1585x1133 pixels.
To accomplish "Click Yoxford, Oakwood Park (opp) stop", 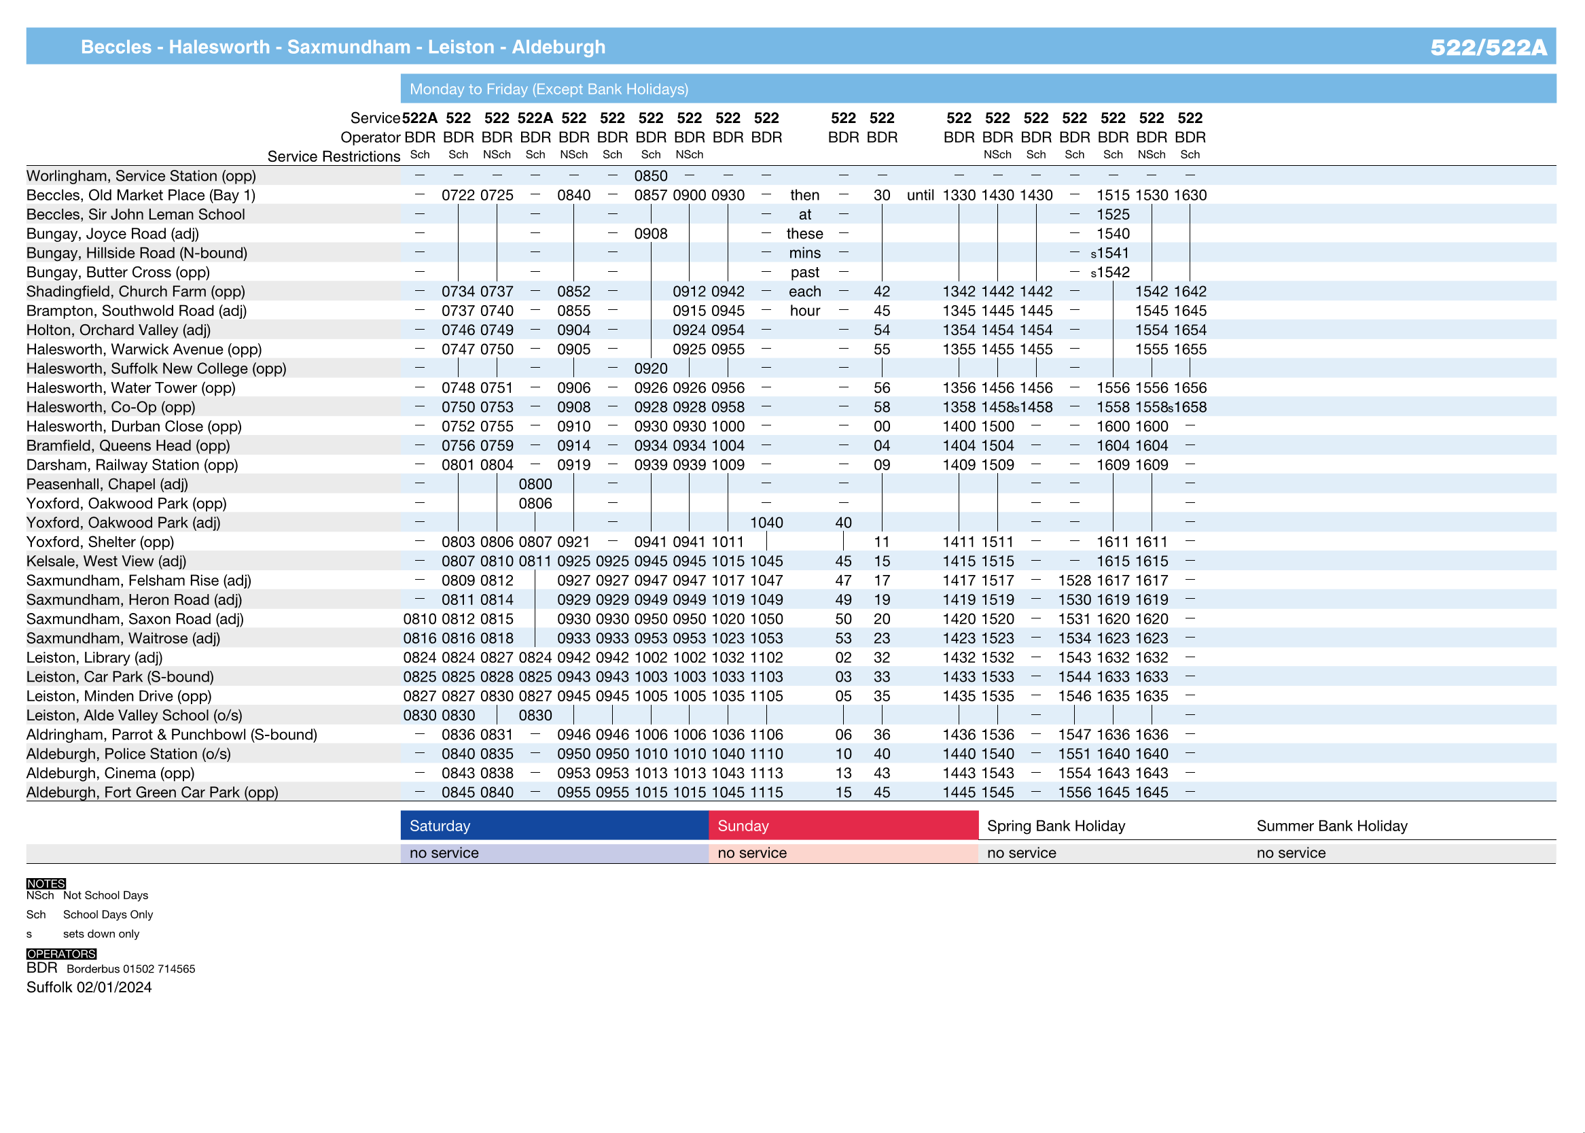I will 126,504.
